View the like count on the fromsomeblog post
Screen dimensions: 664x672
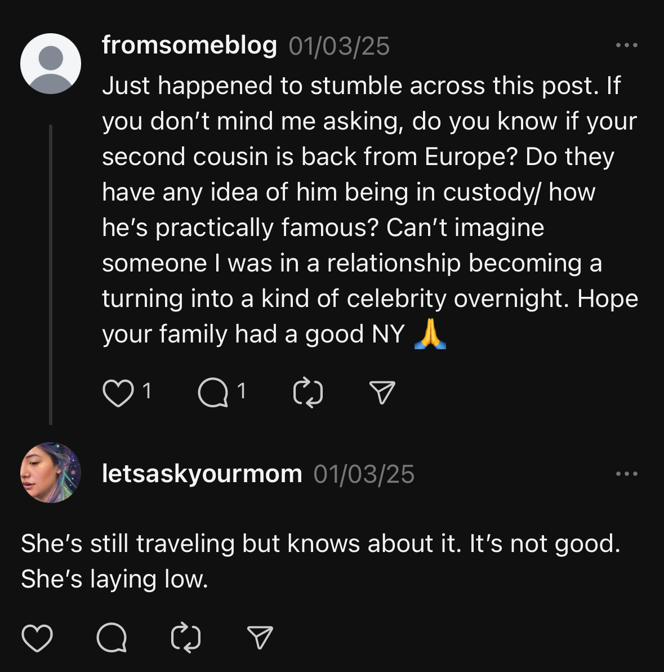tap(147, 391)
